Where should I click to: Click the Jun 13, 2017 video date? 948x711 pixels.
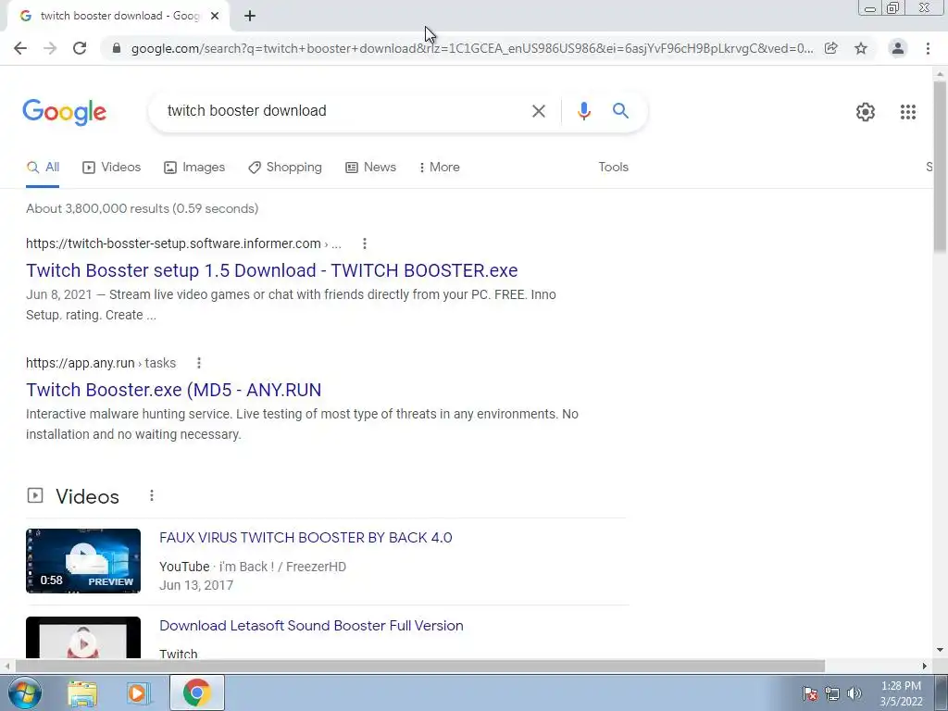pyautogui.click(x=196, y=585)
